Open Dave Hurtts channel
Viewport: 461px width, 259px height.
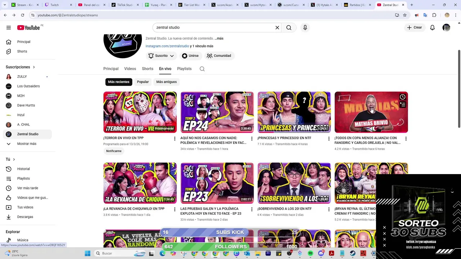(28, 105)
